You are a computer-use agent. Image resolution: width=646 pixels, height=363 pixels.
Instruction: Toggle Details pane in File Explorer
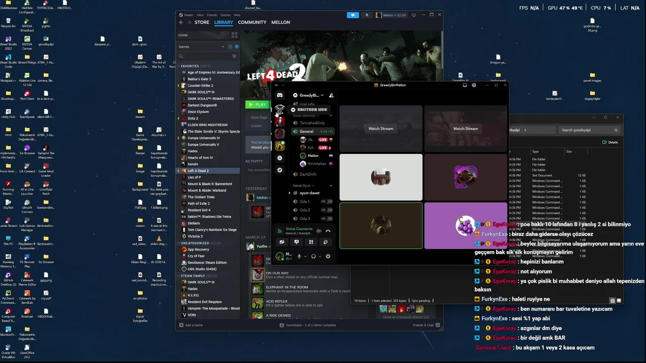[610, 142]
